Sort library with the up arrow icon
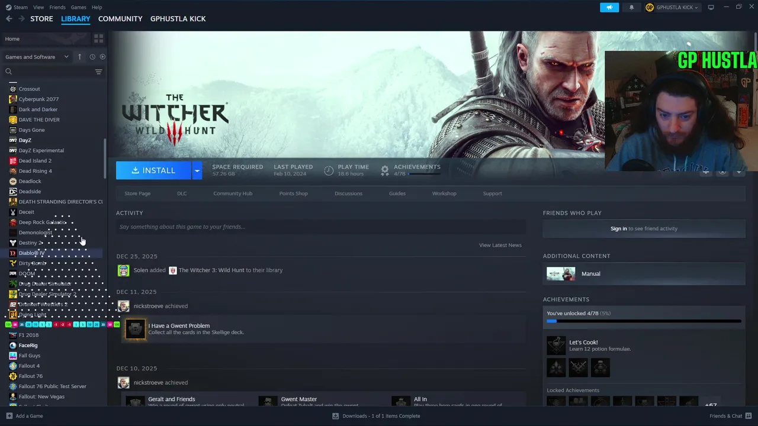This screenshot has height=426, width=758. point(80,57)
